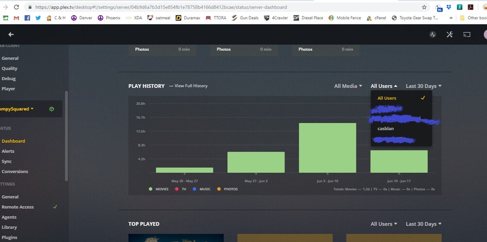Open Remote Access settings
The height and width of the screenshot is (242, 487).
pos(17,207)
